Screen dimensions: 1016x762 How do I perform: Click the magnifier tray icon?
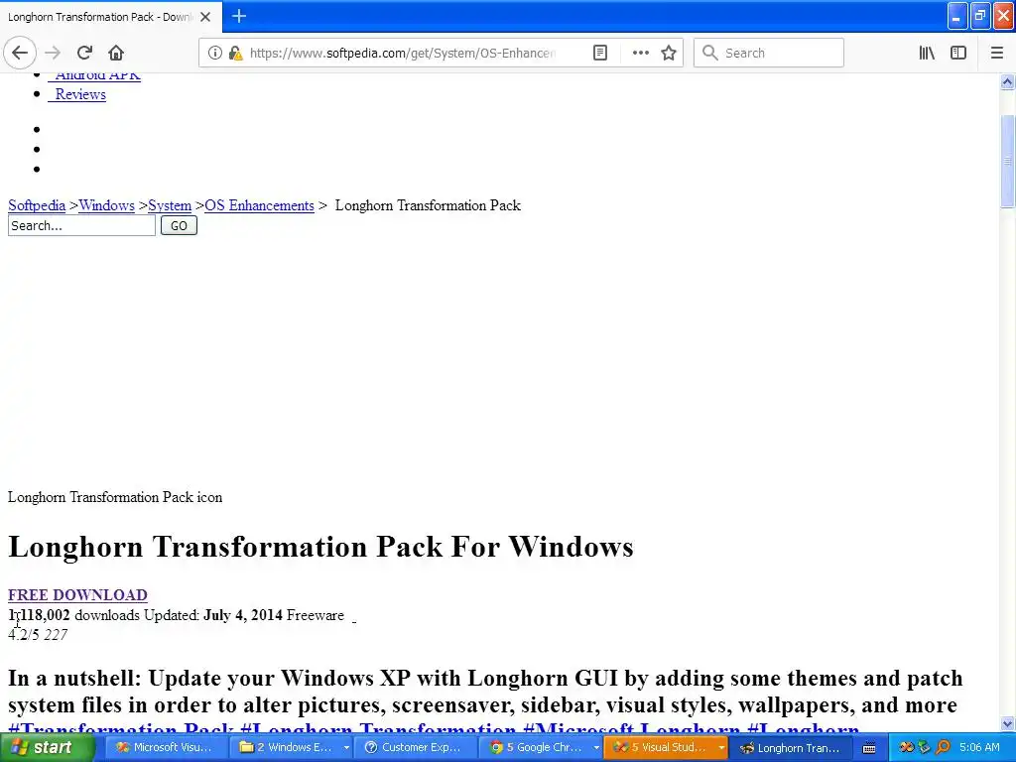point(943,747)
